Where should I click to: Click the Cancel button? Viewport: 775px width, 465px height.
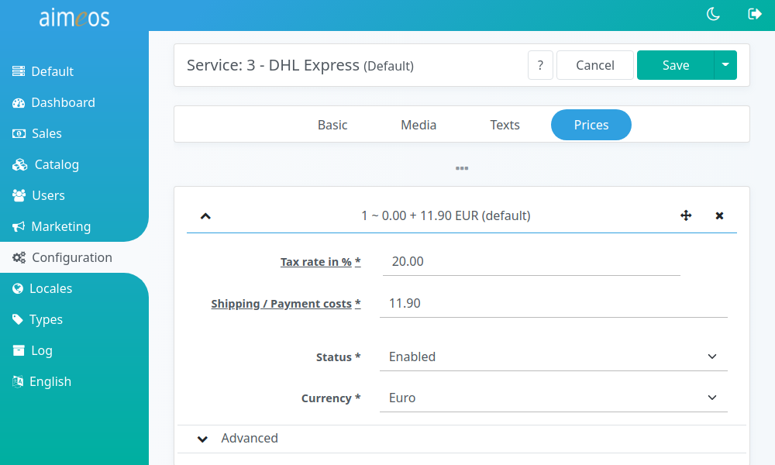pyautogui.click(x=595, y=65)
